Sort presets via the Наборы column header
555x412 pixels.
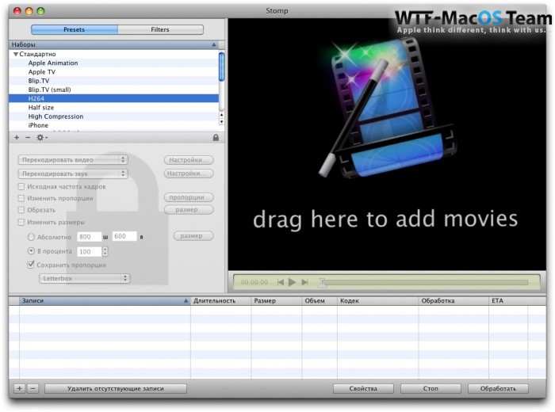(x=113, y=44)
